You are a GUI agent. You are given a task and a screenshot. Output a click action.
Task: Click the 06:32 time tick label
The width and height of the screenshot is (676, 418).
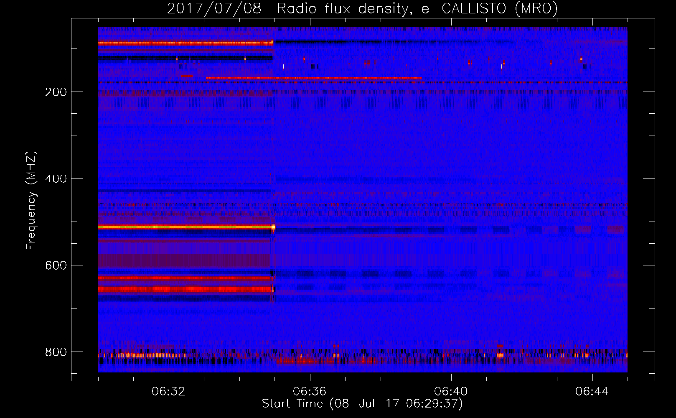pyautogui.click(x=168, y=392)
